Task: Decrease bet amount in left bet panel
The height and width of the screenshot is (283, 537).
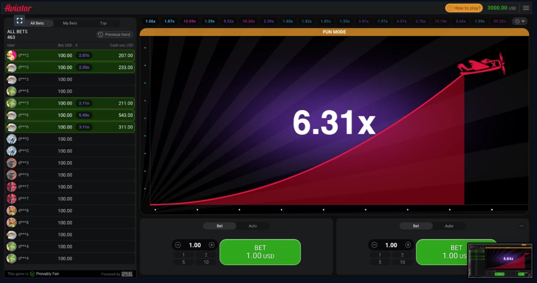Action: tap(178, 245)
